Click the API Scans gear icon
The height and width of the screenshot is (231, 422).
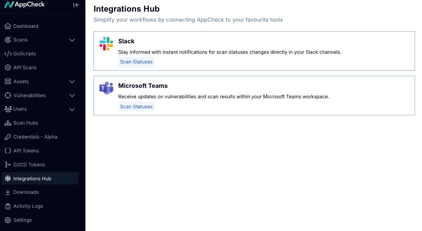pos(8,67)
